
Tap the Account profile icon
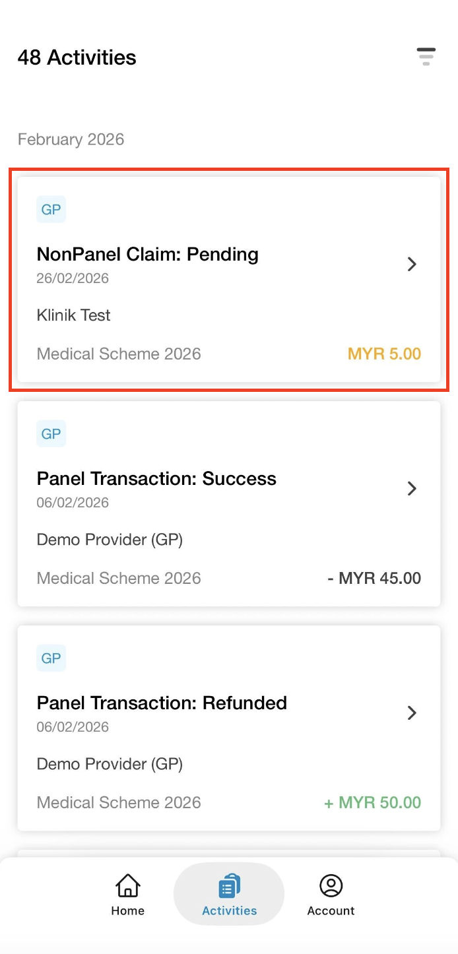[x=331, y=885]
